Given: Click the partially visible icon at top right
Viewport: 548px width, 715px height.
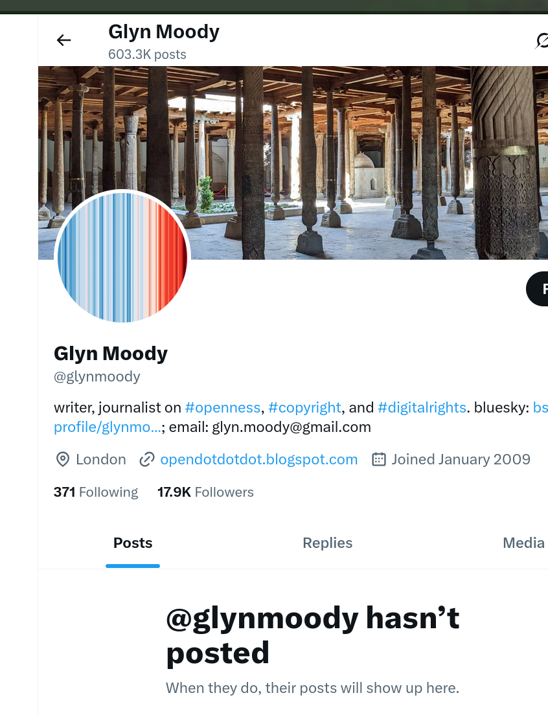Looking at the screenshot, I should [x=542, y=41].
